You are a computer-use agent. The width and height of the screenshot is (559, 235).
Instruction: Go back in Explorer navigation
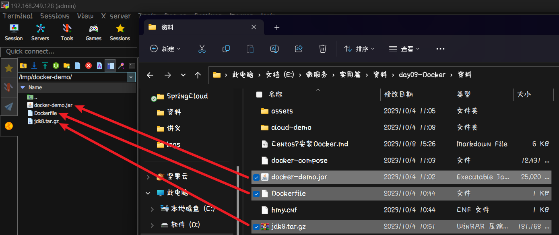150,75
